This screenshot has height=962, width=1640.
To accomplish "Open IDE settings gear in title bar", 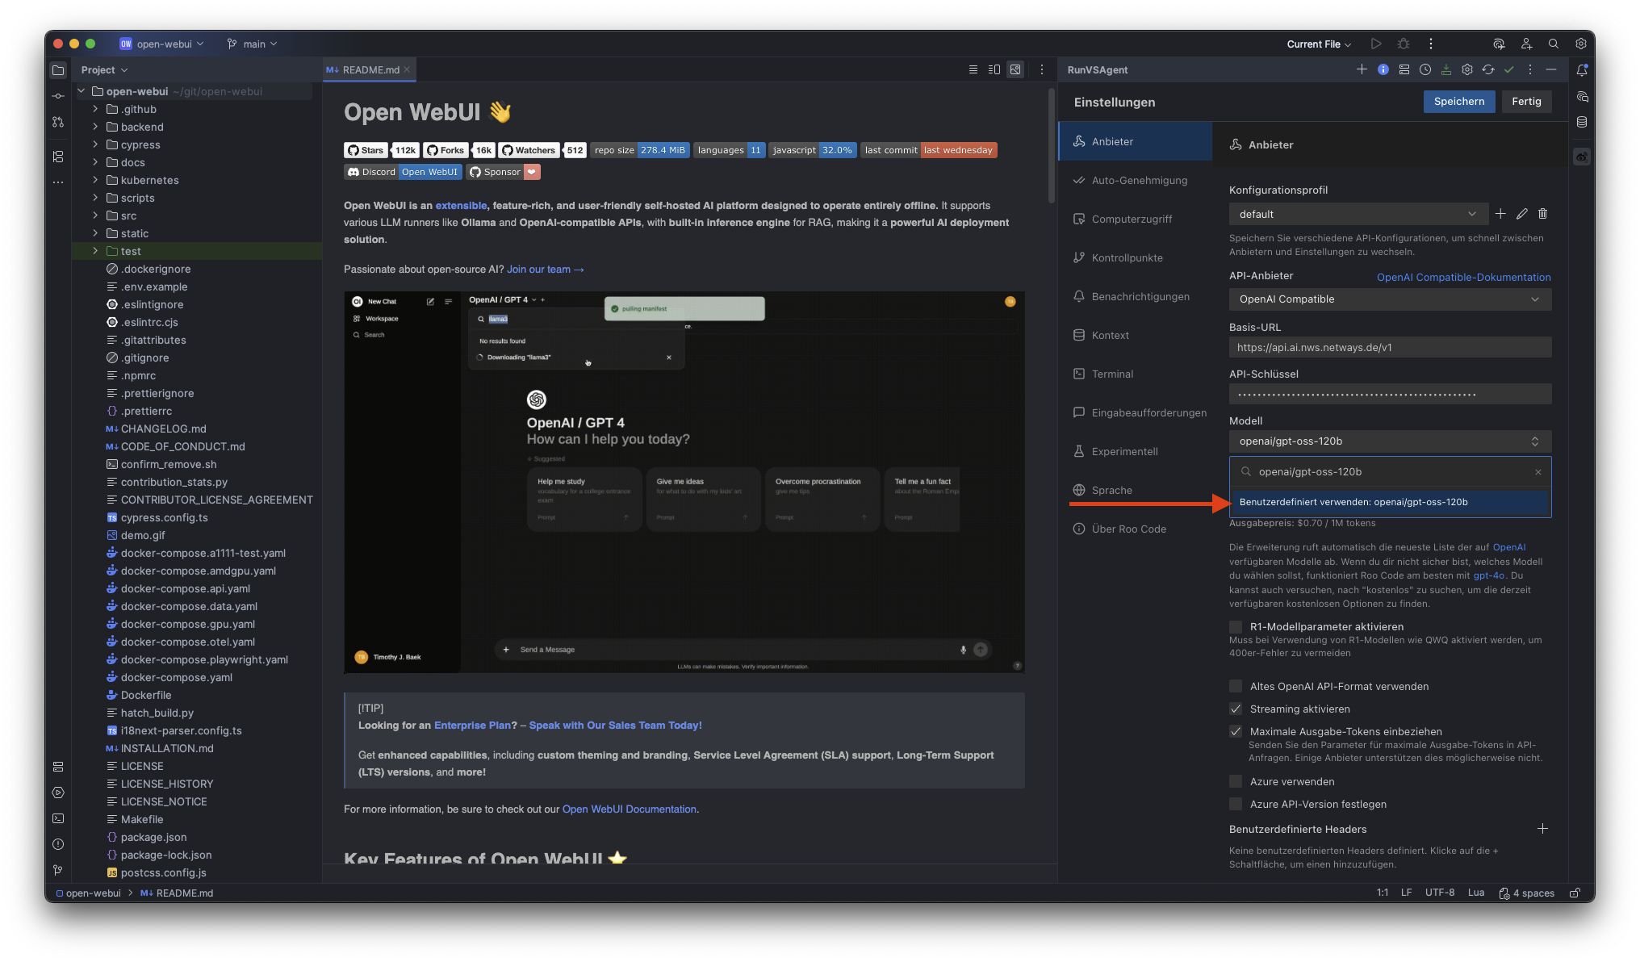I will pos(1580,44).
